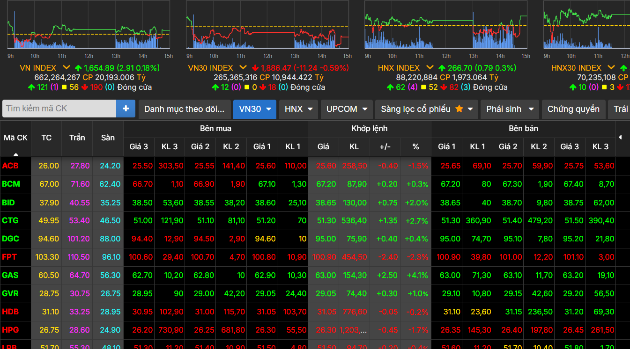Image resolution: width=630 pixels, height=349 pixels.
Task: Open the FPT stock symbol
Action: coord(9,257)
